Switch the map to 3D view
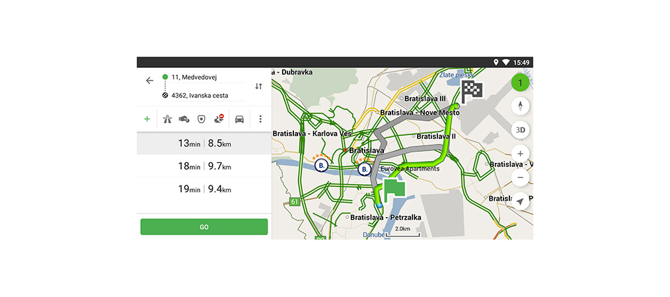This screenshot has height=297, width=670. point(520,130)
